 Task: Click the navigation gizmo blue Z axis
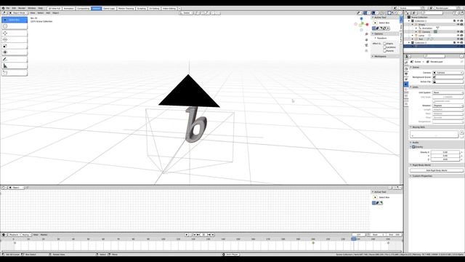click(361, 19)
